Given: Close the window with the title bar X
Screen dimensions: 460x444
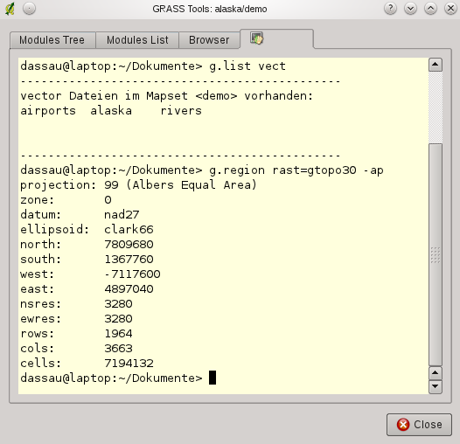Looking at the screenshot, I should point(450,9).
